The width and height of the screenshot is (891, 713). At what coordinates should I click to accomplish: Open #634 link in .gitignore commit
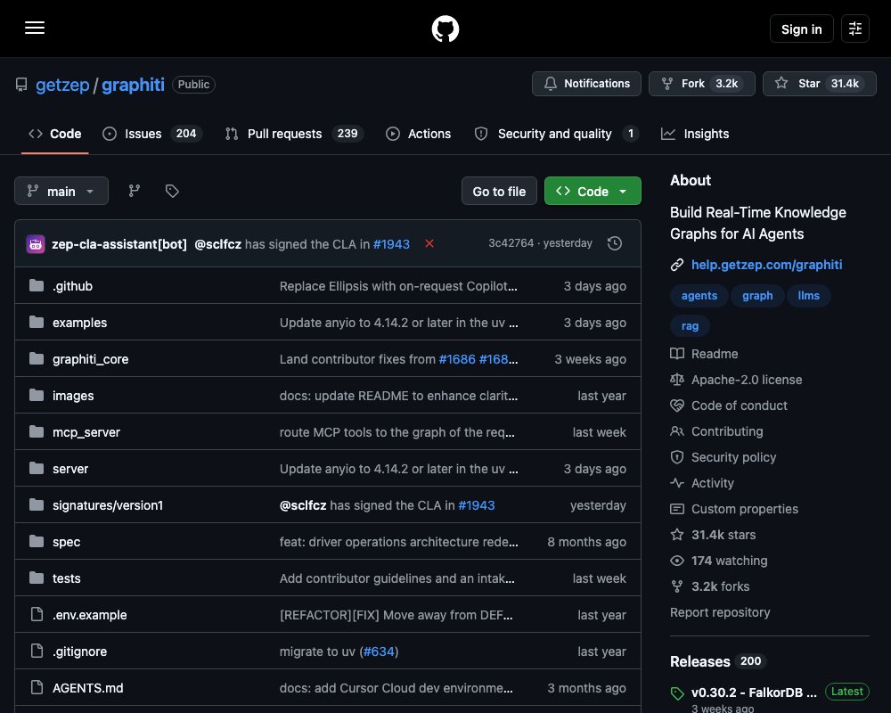coord(379,652)
